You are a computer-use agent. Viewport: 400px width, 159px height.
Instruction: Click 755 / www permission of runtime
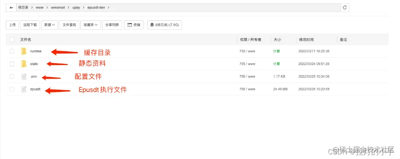pos(247,51)
